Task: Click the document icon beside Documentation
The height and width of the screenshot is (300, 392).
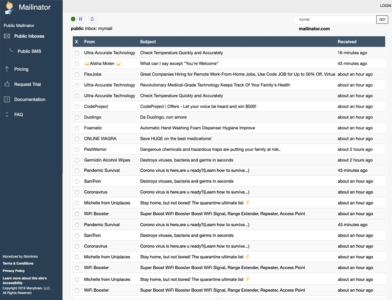Action: click(7, 99)
